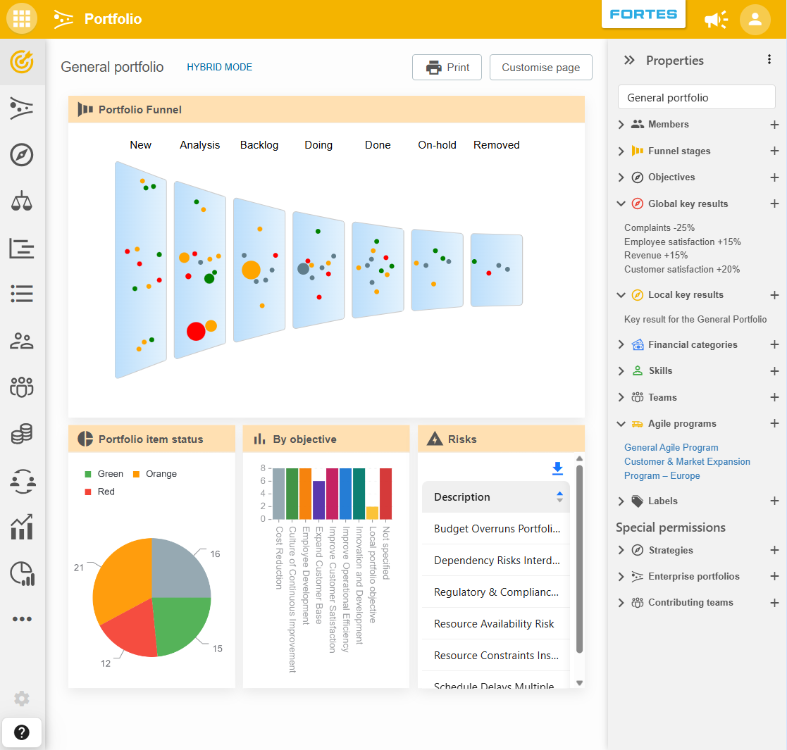Screen dimensions: 787x750
Task: Open Properties panel three-dot menu
Action: (769, 60)
